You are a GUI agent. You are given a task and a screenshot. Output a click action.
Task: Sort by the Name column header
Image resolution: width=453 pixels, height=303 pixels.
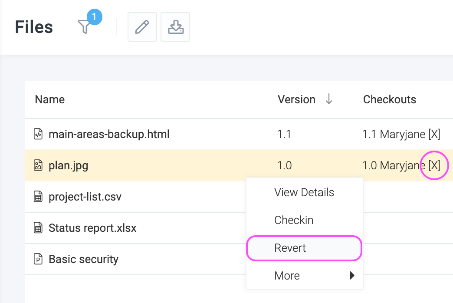point(50,99)
